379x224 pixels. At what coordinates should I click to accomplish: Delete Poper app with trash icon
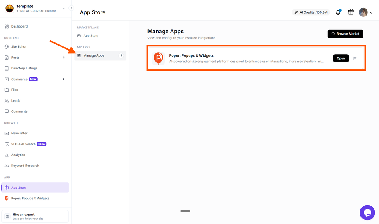(x=355, y=58)
